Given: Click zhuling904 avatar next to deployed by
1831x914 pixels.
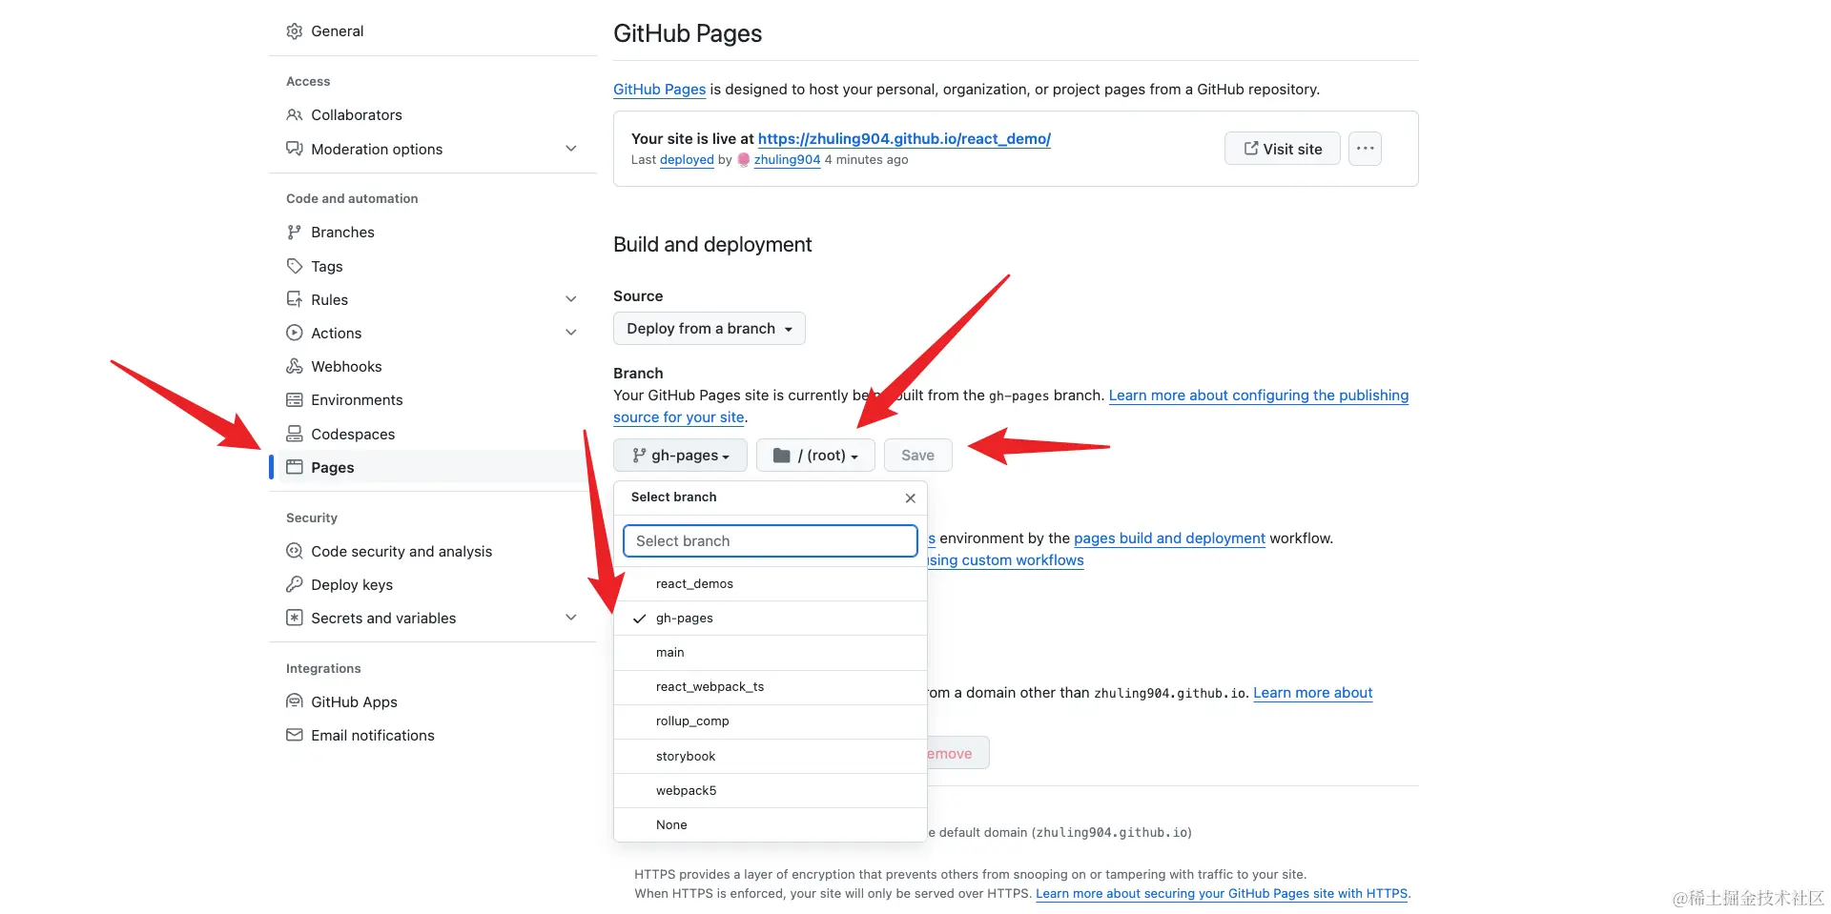Looking at the screenshot, I should pos(744,160).
